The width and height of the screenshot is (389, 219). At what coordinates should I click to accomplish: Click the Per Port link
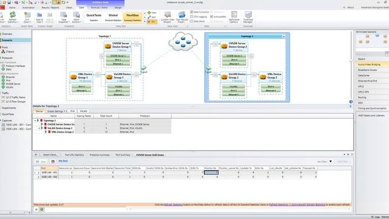pyautogui.click(x=63, y=161)
